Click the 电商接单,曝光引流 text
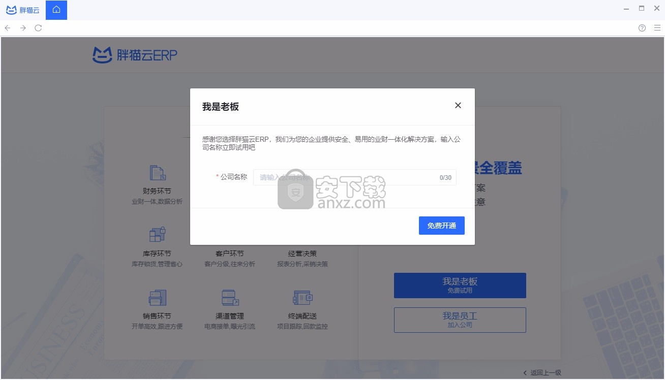Viewport: 665px width, 380px height. [x=230, y=327]
